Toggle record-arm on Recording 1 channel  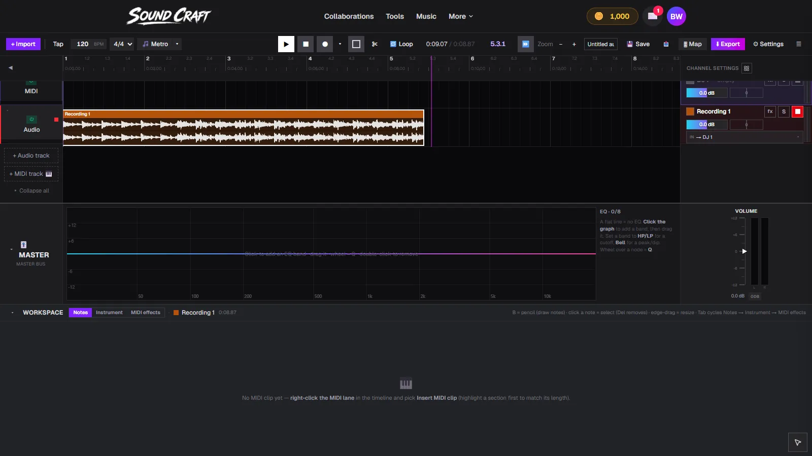click(798, 111)
